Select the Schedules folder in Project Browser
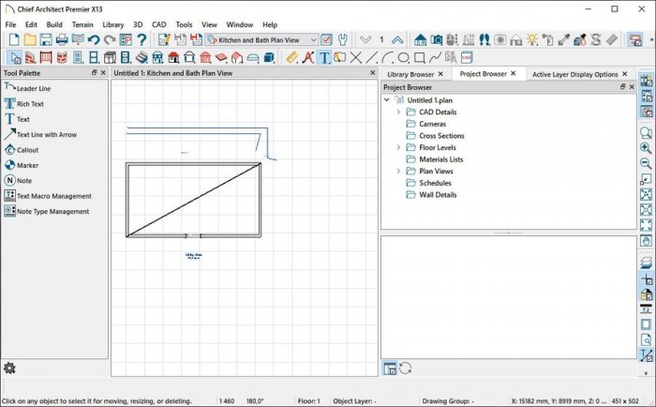 [434, 183]
